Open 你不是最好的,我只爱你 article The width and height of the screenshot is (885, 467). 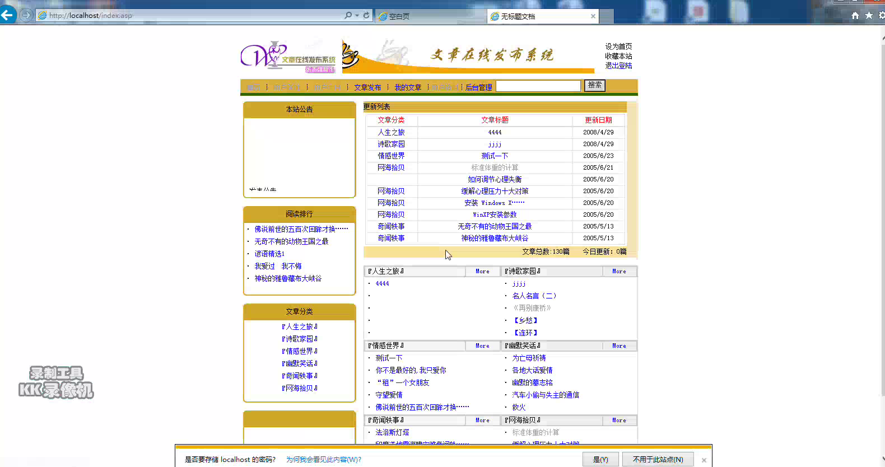coord(411,371)
